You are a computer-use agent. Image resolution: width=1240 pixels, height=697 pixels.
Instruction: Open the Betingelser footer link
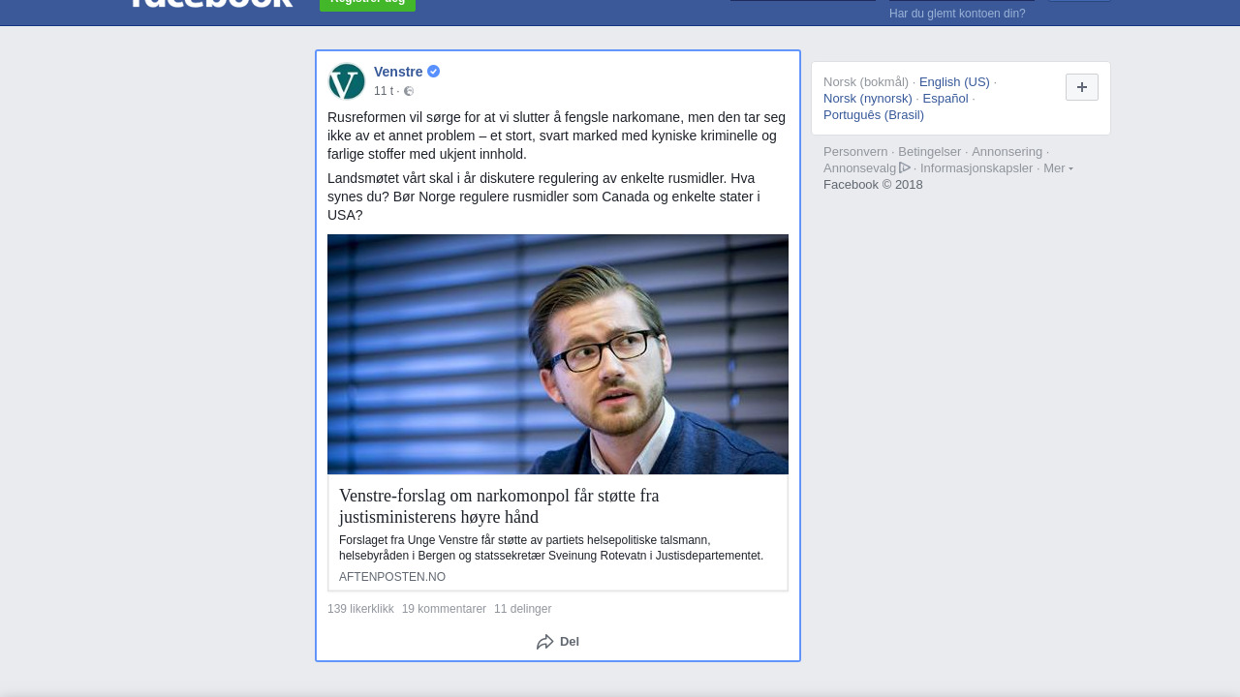pyautogui.click(x=930, y=152)
